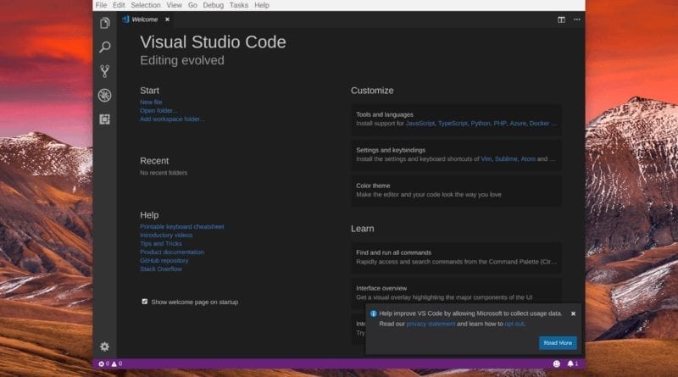Open the Extensions view in activity bar
678x377 pixels.
point(104,119)
